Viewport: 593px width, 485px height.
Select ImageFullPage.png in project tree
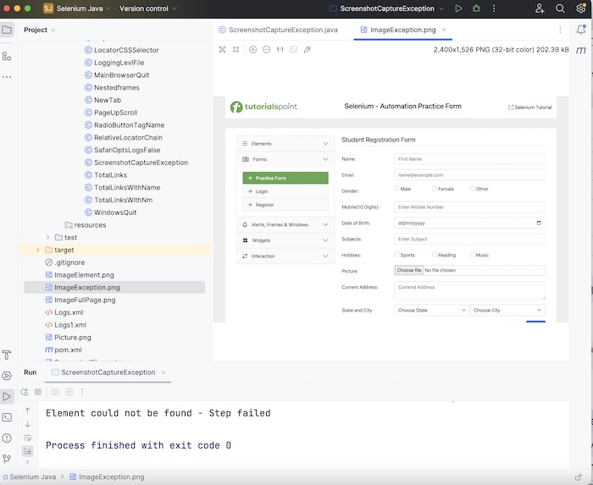point(84,300)
